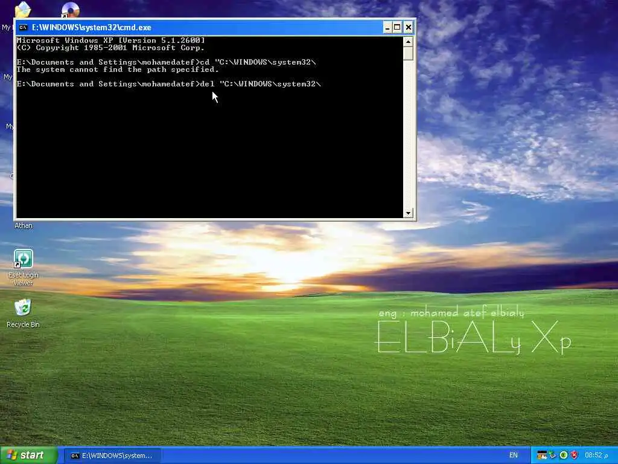Click the red security shield tray icon
The width and height of the screenshot is (618, 464).
(575, 456)
